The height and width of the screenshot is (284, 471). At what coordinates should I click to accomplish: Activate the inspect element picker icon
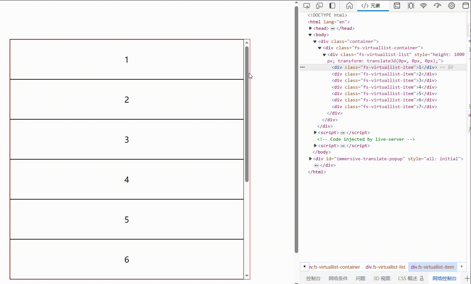click(307, 6)
